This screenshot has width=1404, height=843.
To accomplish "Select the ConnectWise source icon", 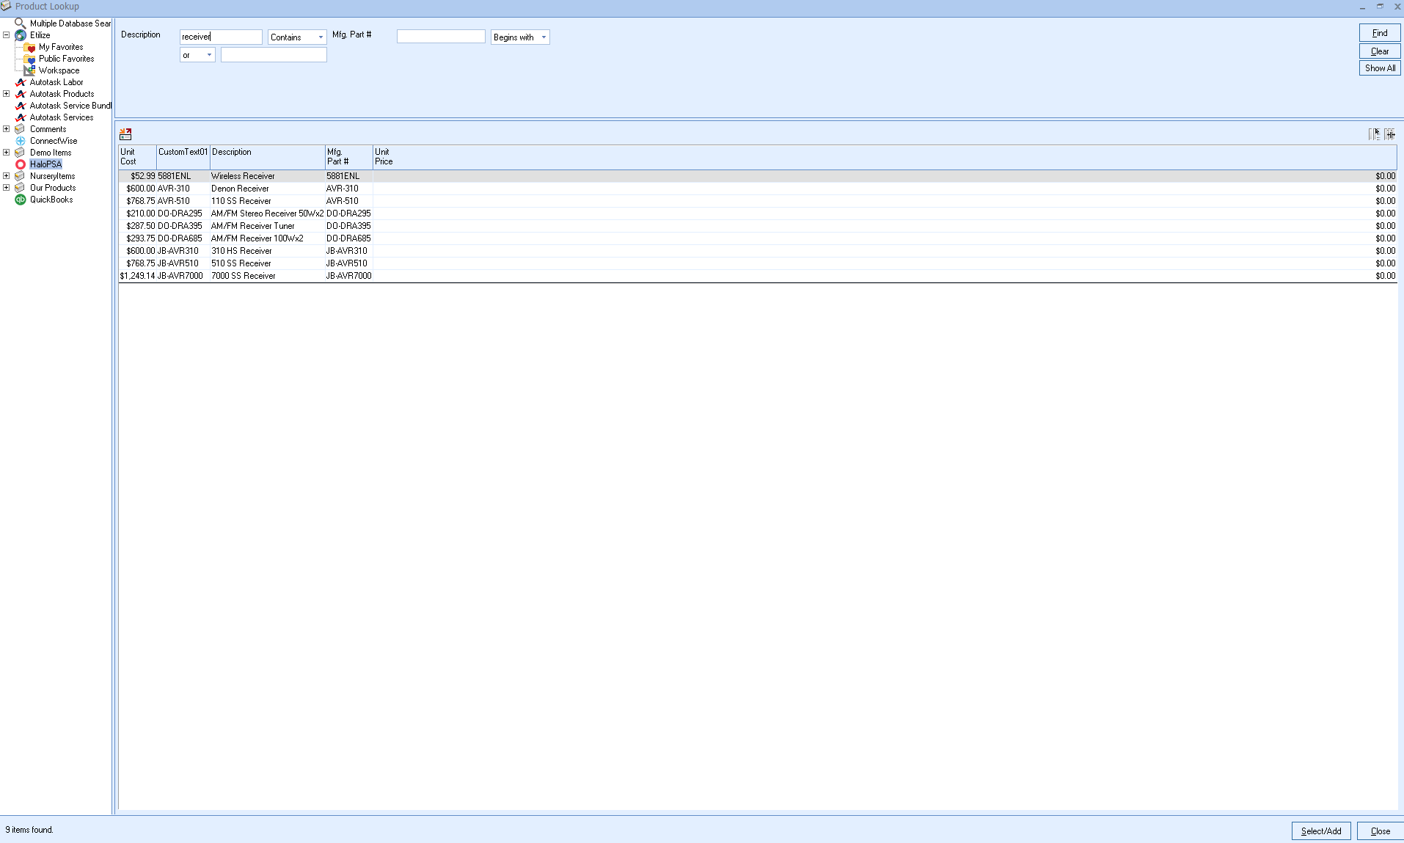I will [x=21, y=141].
